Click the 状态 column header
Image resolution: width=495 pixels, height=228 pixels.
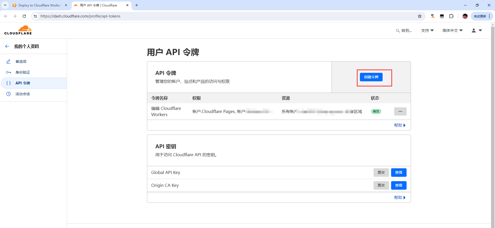click(375, 98)
